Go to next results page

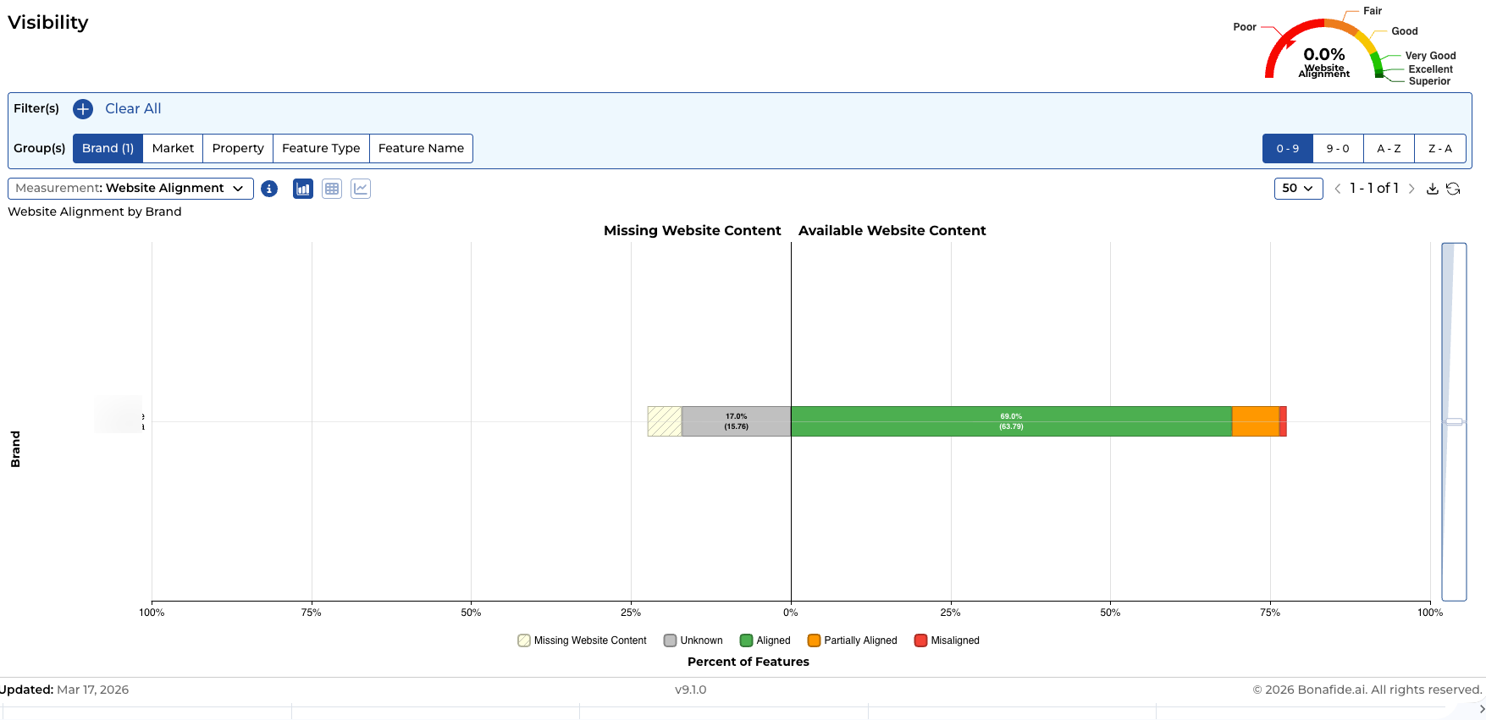pyautogui.click(x=1411, y=189)
